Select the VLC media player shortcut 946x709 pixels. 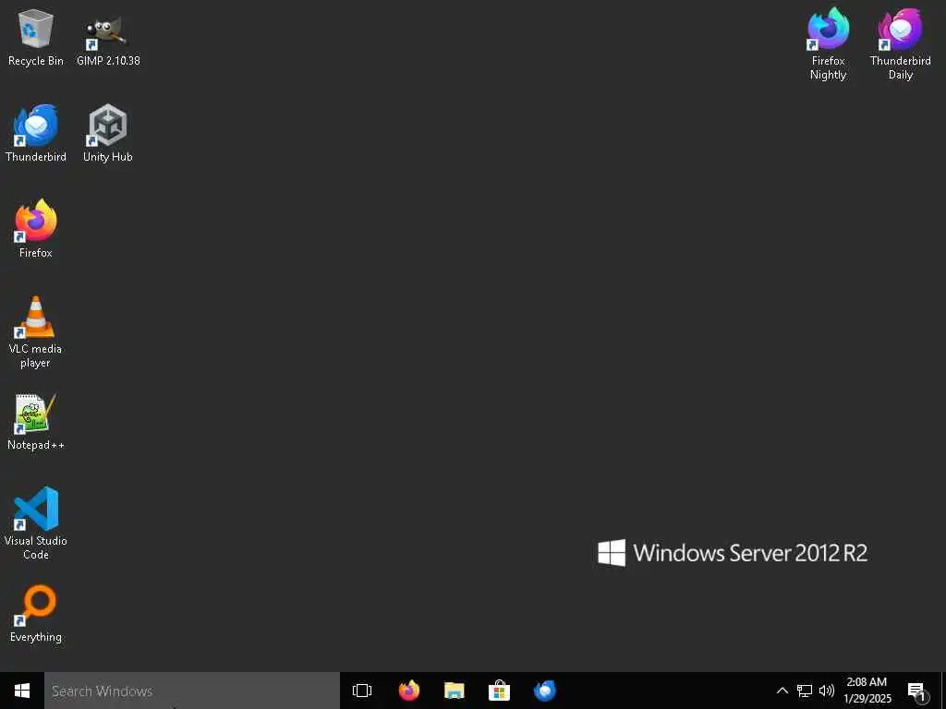pyautogui.click(x=36, y=332)
